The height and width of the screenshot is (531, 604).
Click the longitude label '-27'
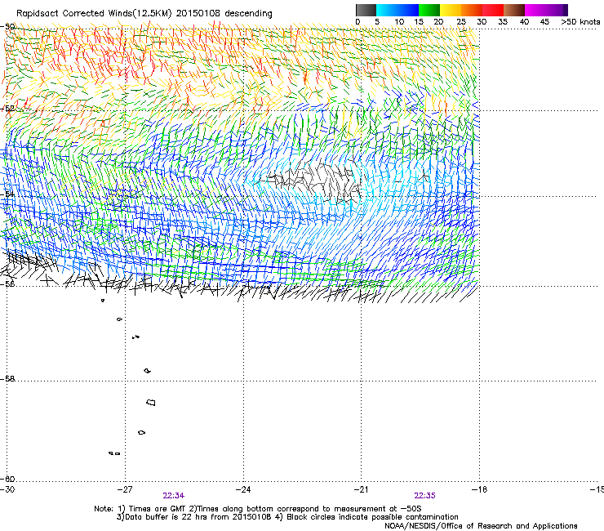(125, 489)
